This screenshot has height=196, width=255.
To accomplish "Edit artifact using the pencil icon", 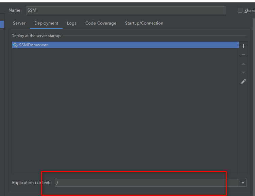I will [x=243, y=81].
